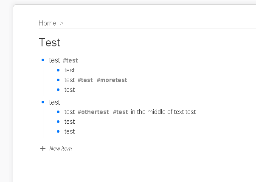Viewport: 256px width, 182px height.
Task: Click bullet of first nested 'test' child
Action: pos(58,70)
